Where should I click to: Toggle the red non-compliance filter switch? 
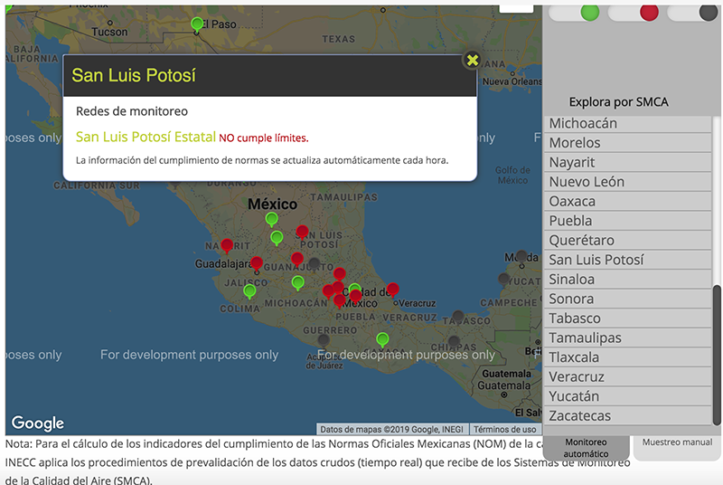point(634,13)
